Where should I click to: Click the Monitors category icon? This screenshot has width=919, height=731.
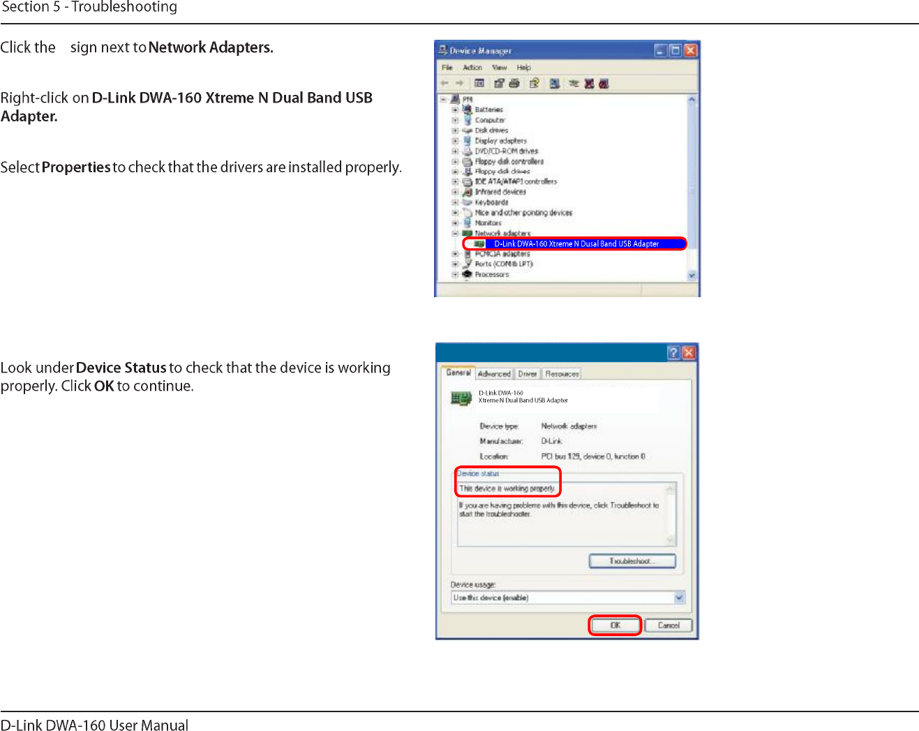tap(468, 223)
